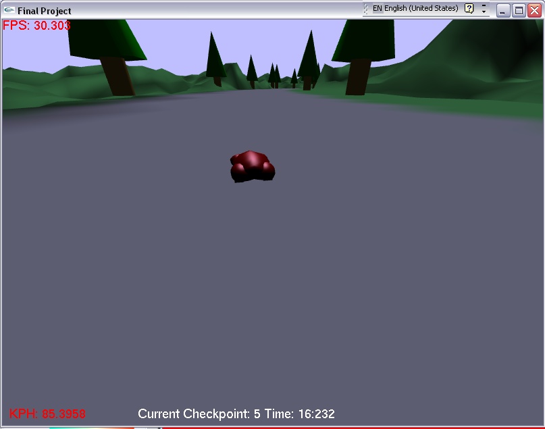Open the language bar help icon
Image resolution: width=545 pixels, height=429 pixels.
(469, 9)
